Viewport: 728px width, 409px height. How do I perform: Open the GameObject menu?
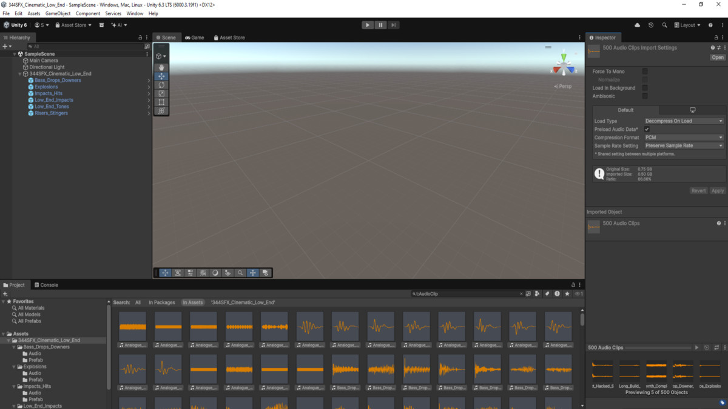[58, 13]
